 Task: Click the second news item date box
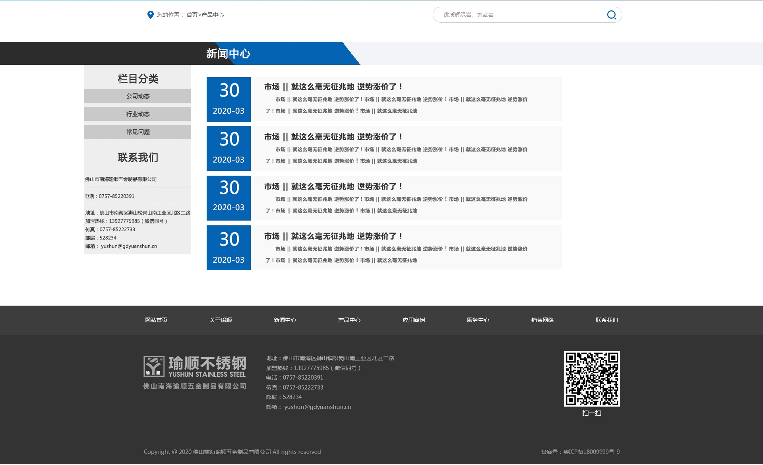pos(229,148)
